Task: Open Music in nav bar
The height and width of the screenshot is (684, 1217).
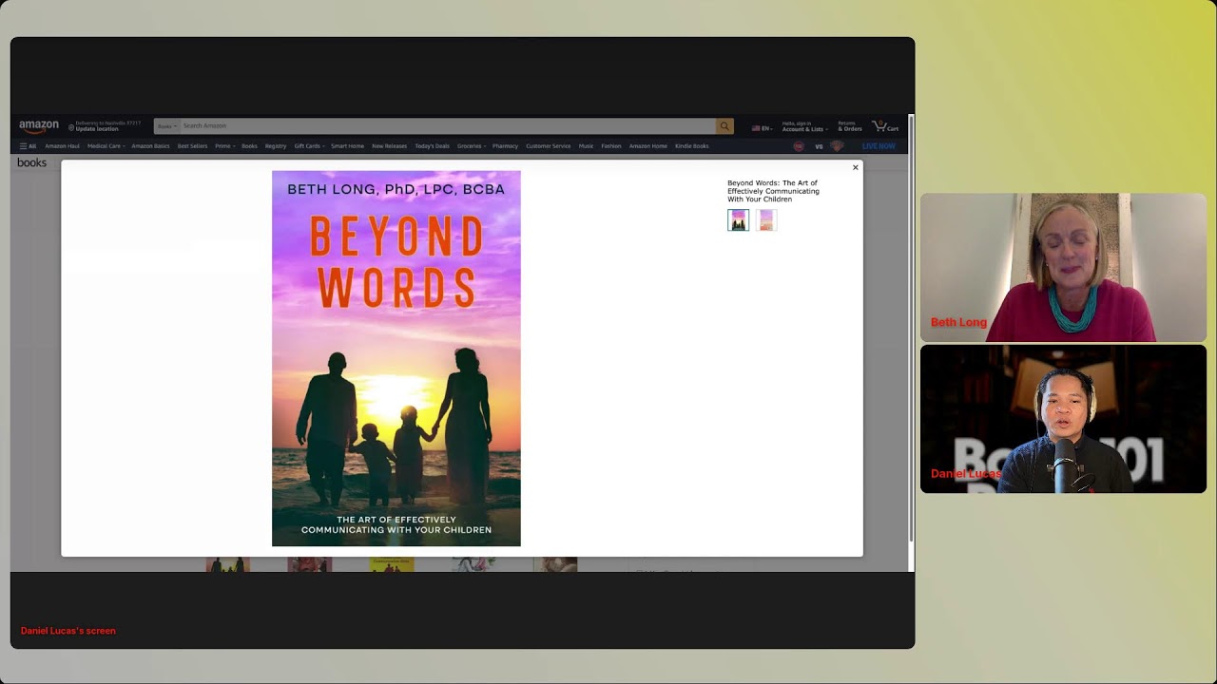Action: tap(586, 146)
